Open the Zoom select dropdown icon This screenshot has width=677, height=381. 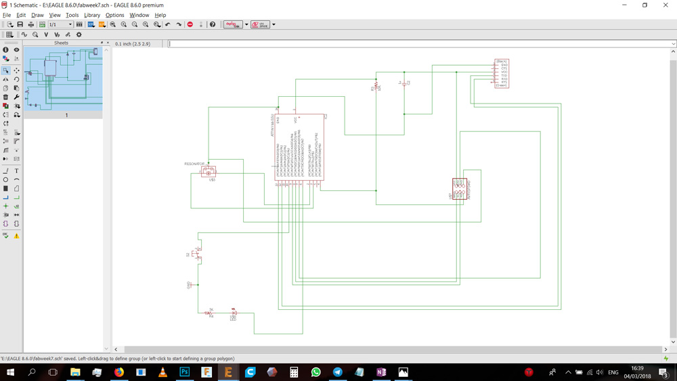pyautogui.click(x=157, y=24)
